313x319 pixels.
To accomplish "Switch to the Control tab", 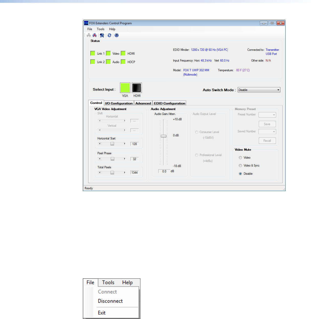I will coord(96,103).
